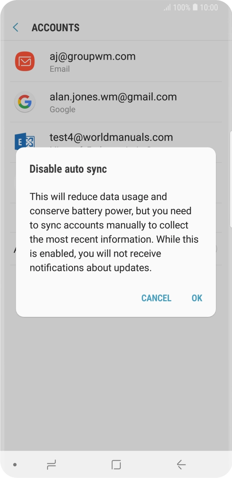The height and width of the screenshot is (478, 232).
Task: Tap the battery status icon
Action: tap(195, 8)
